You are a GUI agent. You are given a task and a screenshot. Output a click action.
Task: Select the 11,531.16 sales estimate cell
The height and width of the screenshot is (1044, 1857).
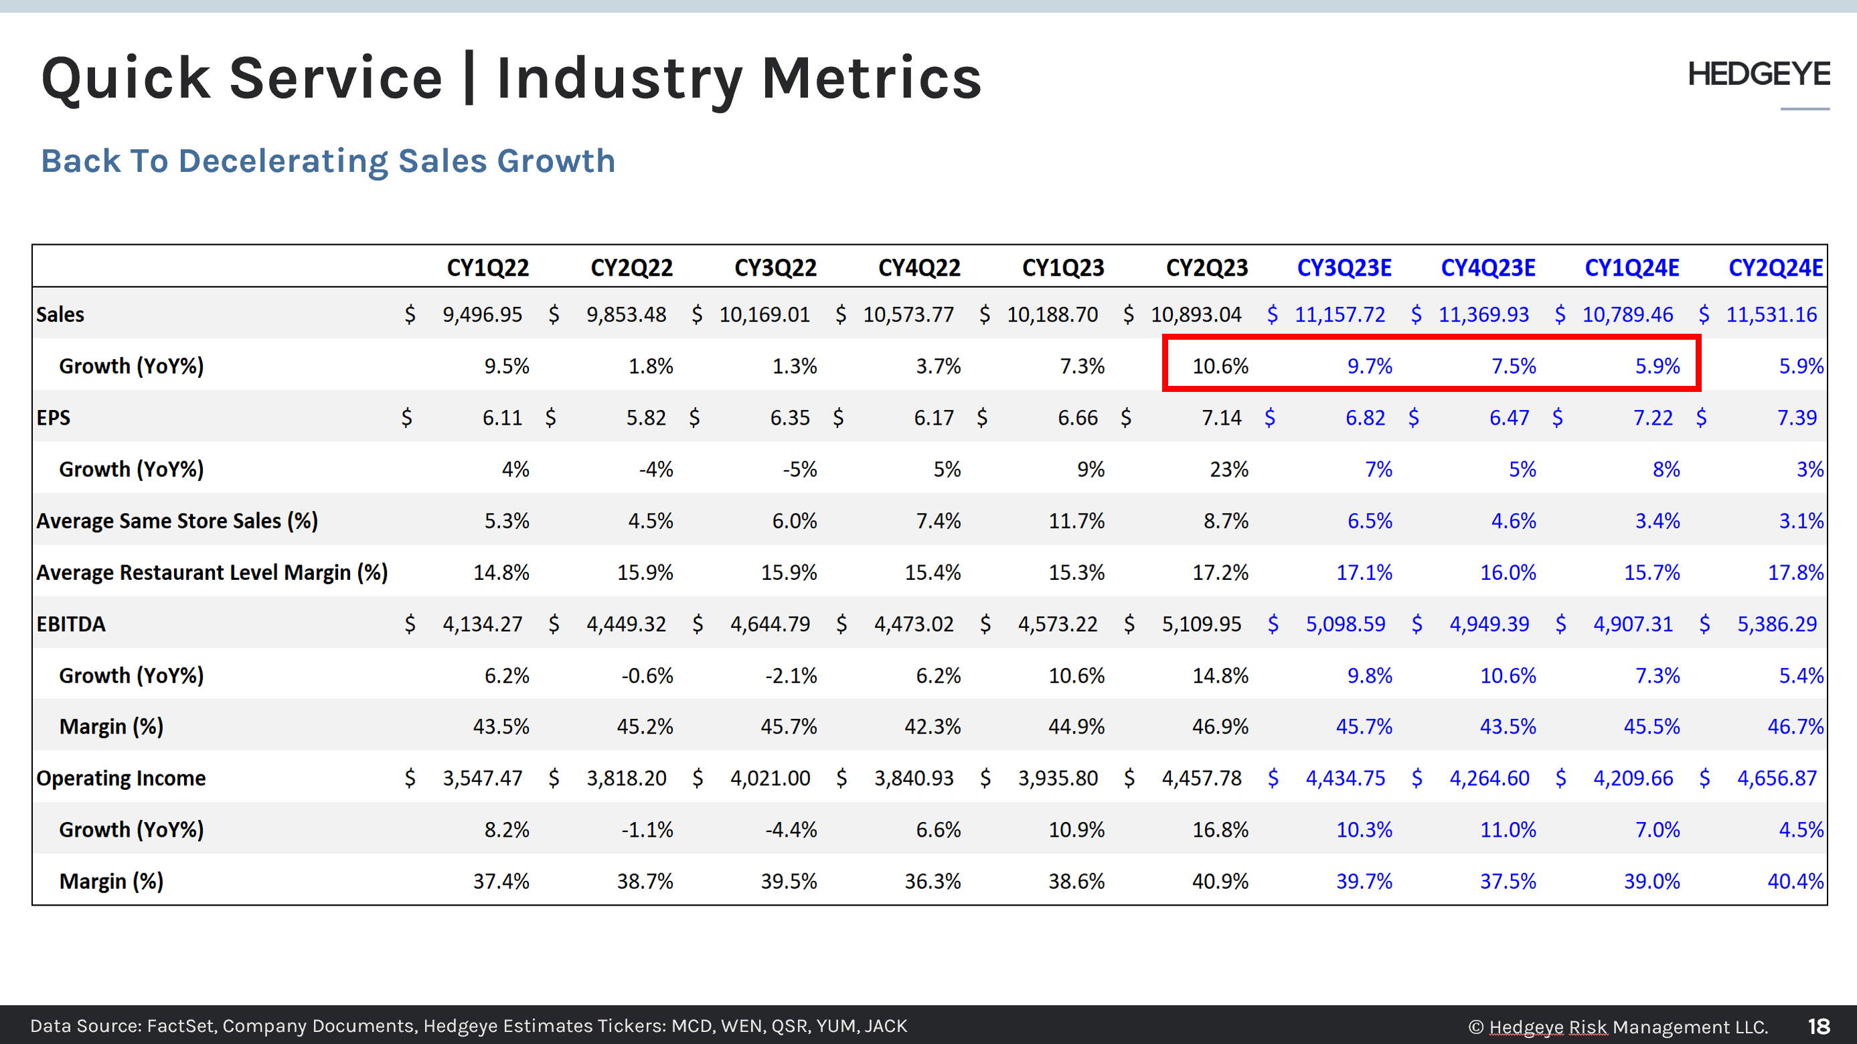click(x=1771, y=314)
